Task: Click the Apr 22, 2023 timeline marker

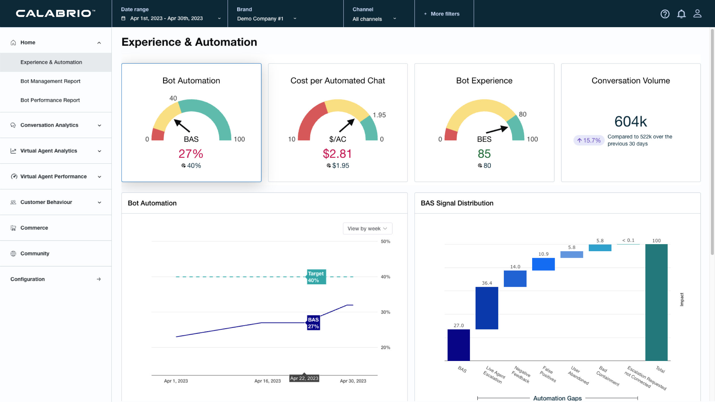Action: tap(304, 378)
